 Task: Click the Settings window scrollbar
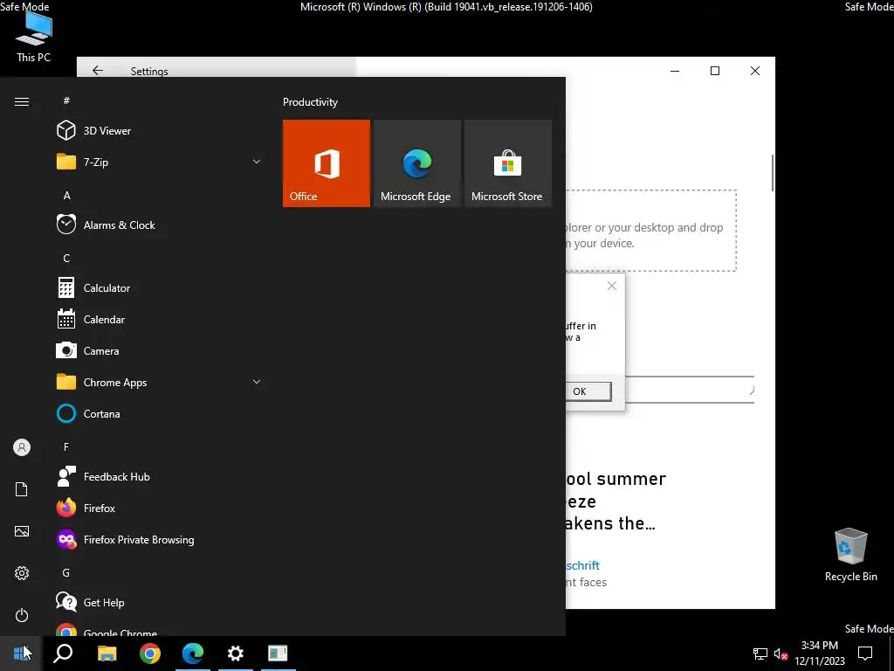coord(773,173)
